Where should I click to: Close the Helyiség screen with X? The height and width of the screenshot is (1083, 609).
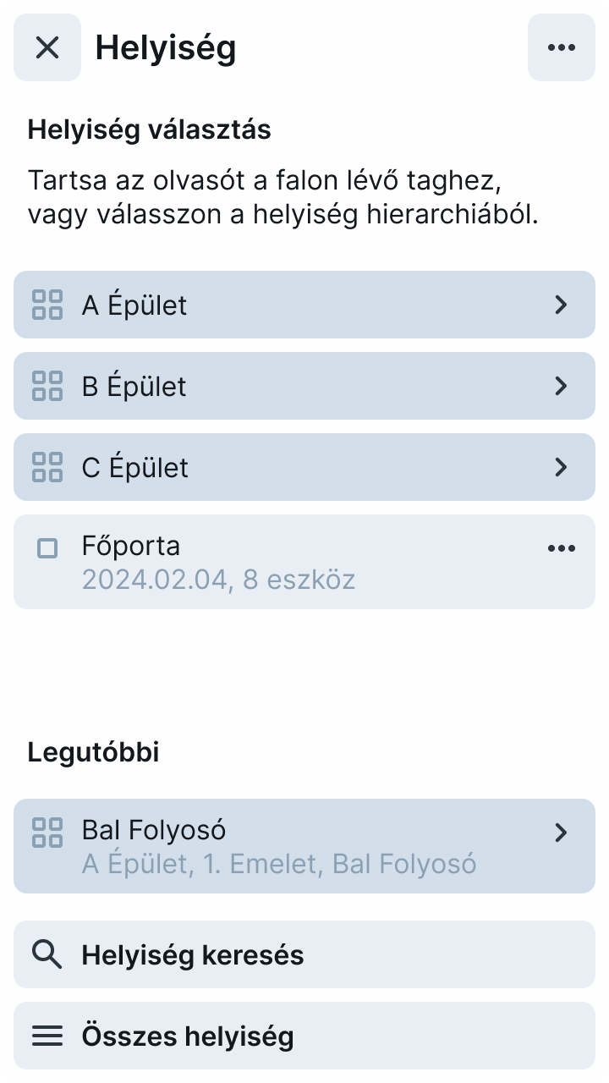(x=47, y=47)
